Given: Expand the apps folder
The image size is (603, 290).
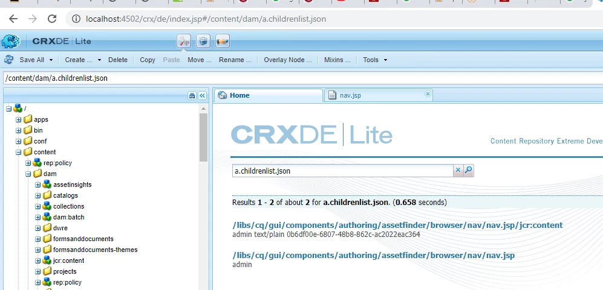Looking at the screenshot, I should pos(19,120).
